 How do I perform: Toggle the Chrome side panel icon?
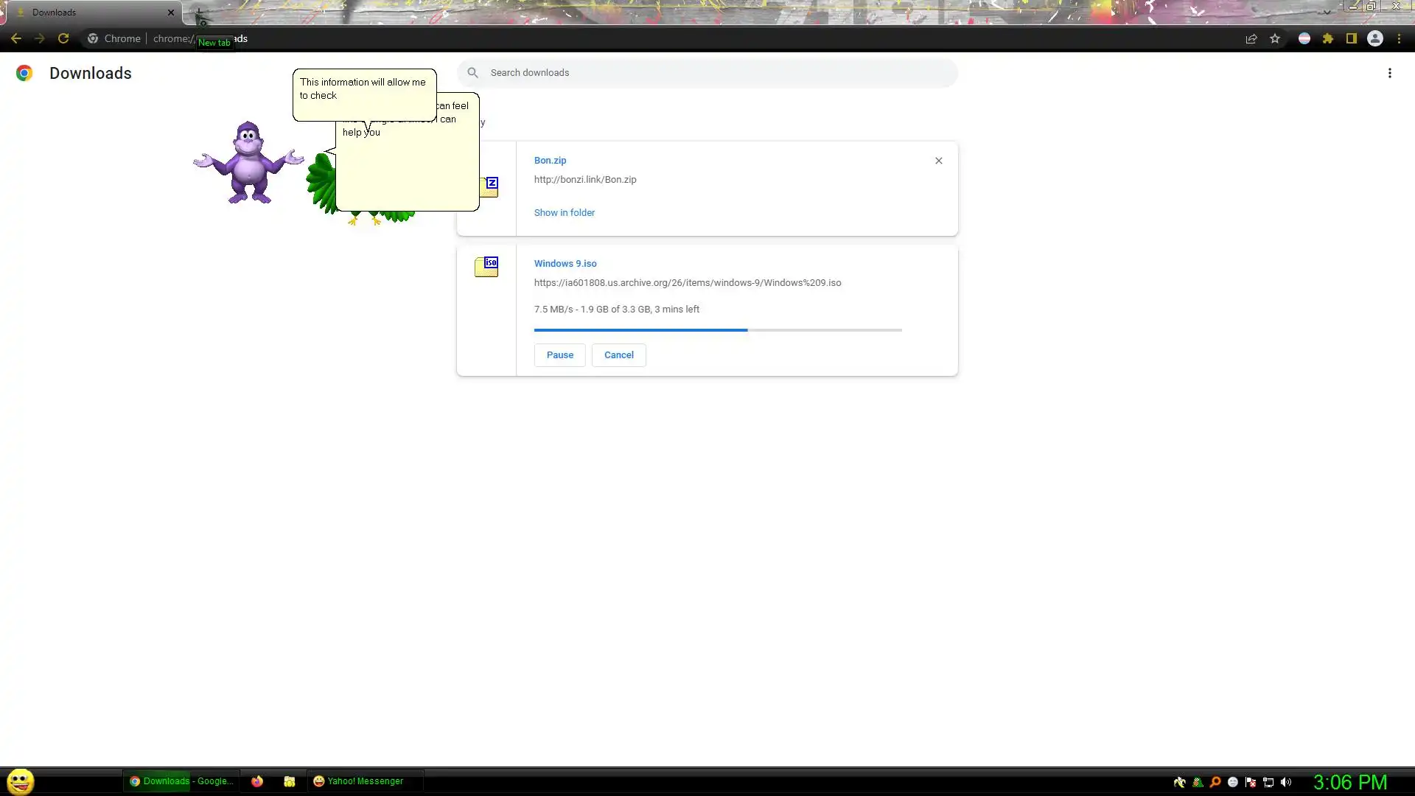1352,38
